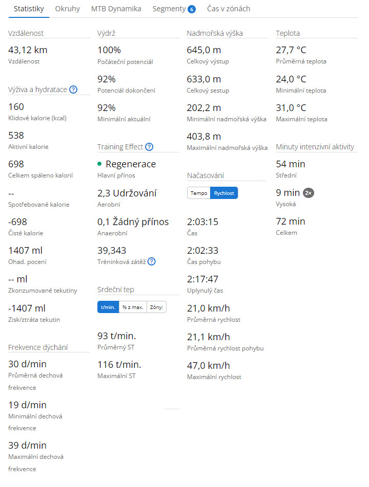Show heart rate as % z max.
The height and width of the screenshot is (487, 369).
pos(133,307)
